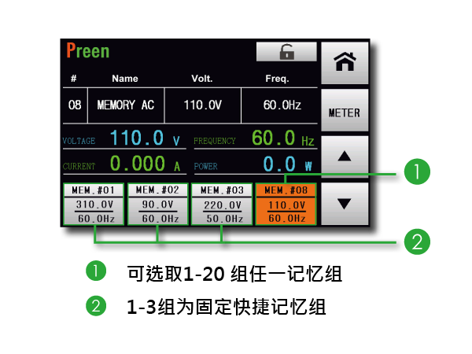This screenshot has height=354, width=472.
Task: Tap the orange MEM.#08 preset
Action: coord(285,204)
